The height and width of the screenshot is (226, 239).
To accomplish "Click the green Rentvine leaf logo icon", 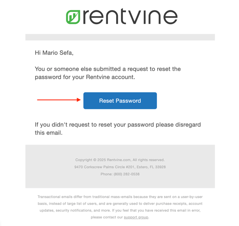I will click(73, 17).
